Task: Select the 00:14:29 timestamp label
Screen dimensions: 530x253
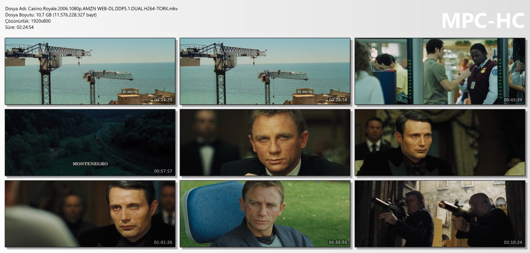Action: pos(163,100)
